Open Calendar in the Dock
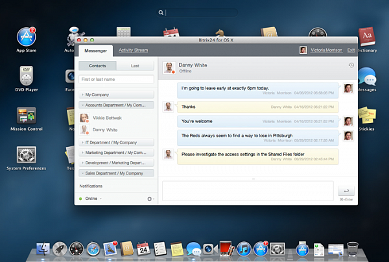This screenshot has height=262, width=389. [143, 248]
